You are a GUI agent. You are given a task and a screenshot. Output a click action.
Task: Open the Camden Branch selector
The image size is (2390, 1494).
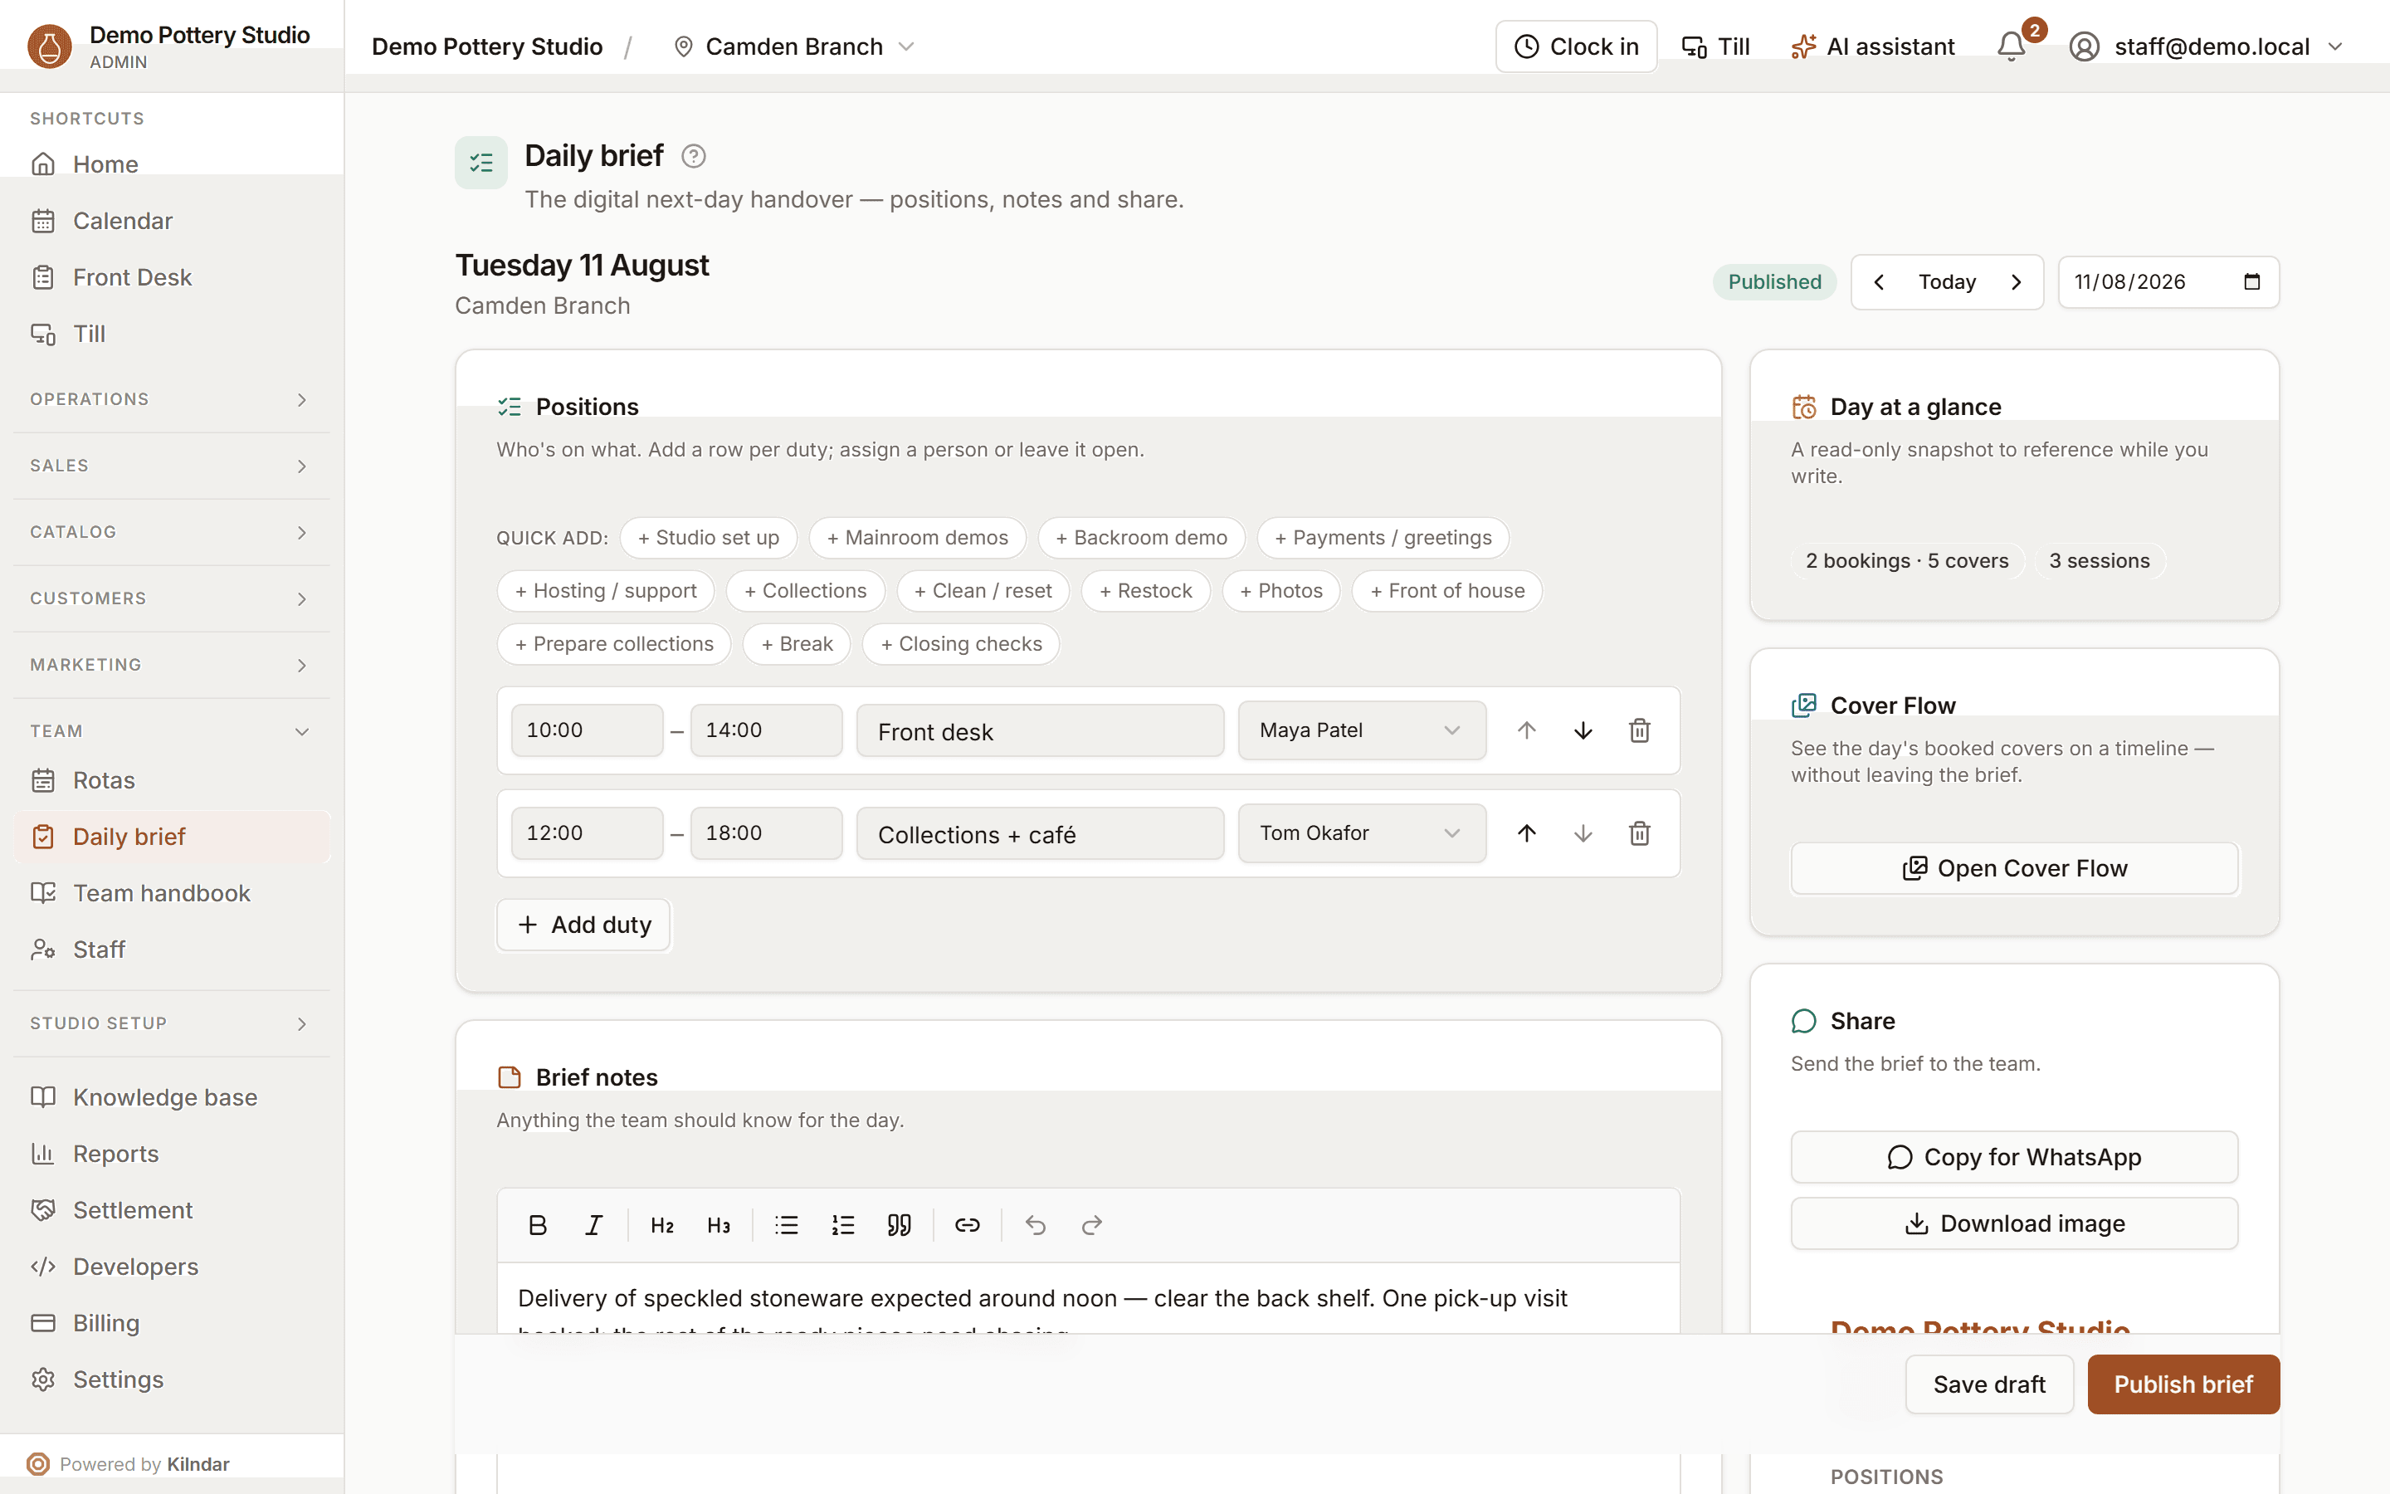point(794,46)
